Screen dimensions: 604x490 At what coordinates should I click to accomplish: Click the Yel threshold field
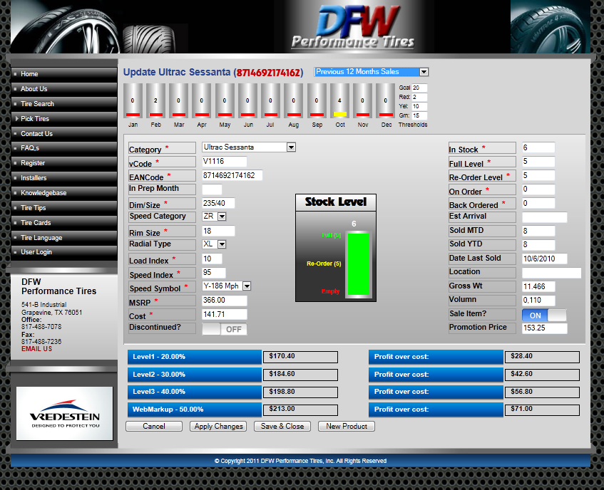419,106
